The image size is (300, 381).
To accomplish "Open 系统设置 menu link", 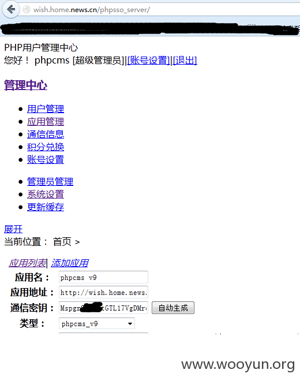I will point(46,195).
